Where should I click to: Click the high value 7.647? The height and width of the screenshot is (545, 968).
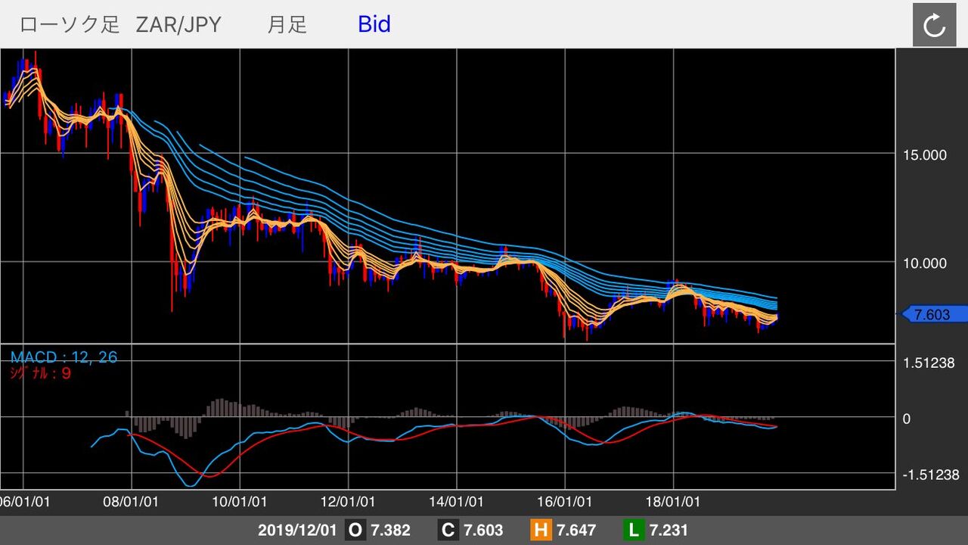point(576,531)
